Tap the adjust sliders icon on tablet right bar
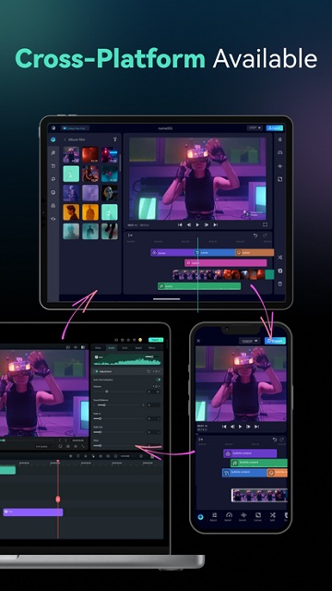Screen dimensions: 332x591 click(279, 139)
